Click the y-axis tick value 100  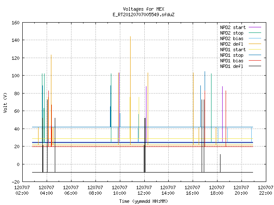click(15, 76)
